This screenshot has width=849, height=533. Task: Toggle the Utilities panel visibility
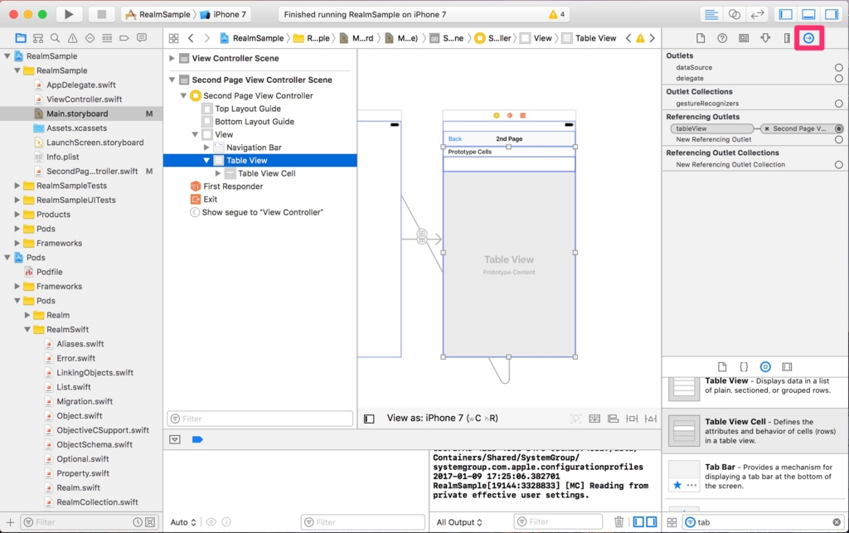point(831,15)
